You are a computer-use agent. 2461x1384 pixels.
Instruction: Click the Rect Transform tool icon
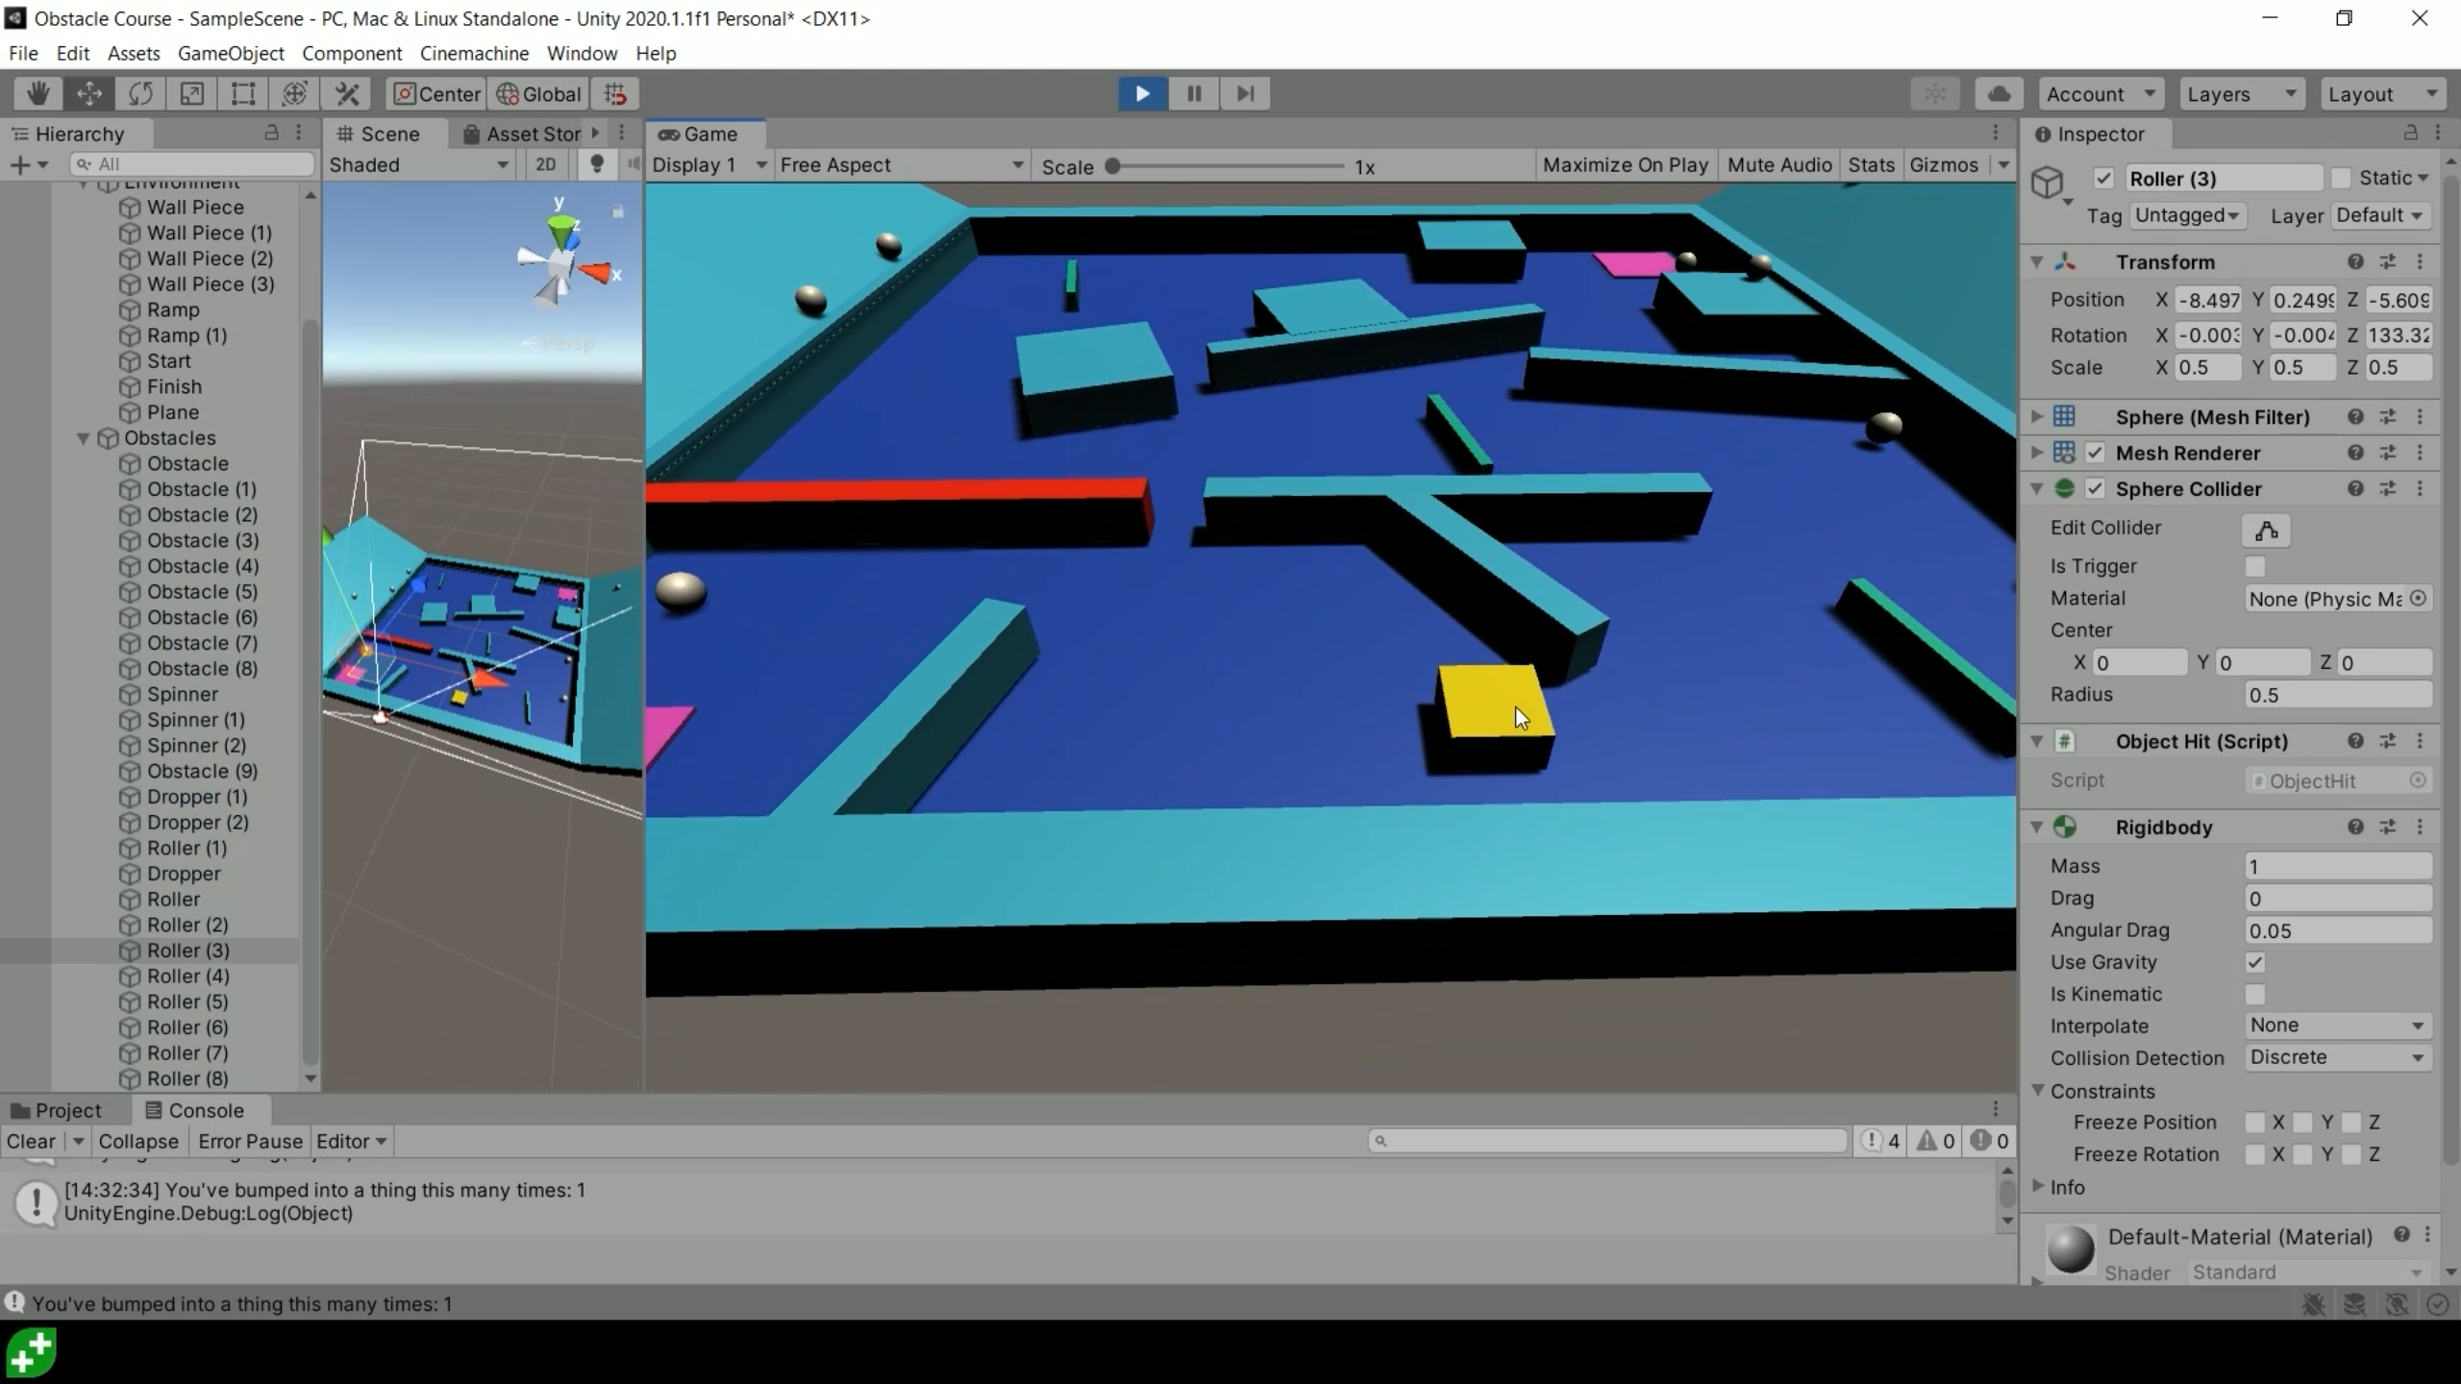click(241, 93)
